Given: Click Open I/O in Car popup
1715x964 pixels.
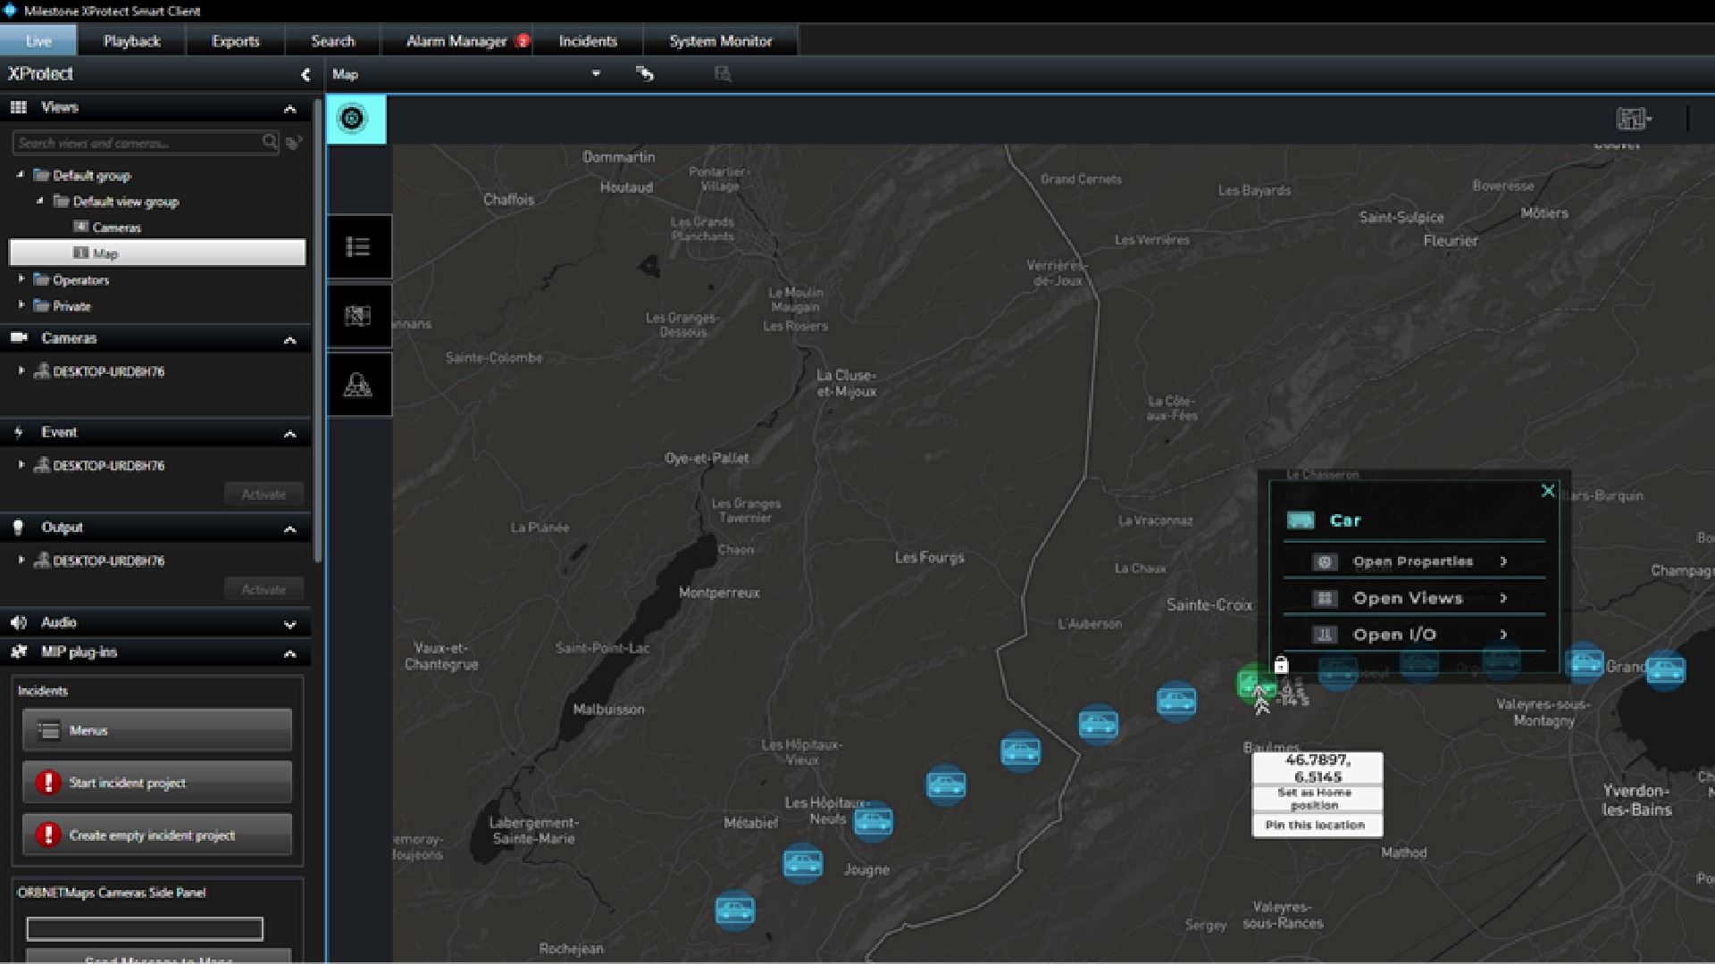Looking at the screenshot, I should click(x=1414, y=635).
